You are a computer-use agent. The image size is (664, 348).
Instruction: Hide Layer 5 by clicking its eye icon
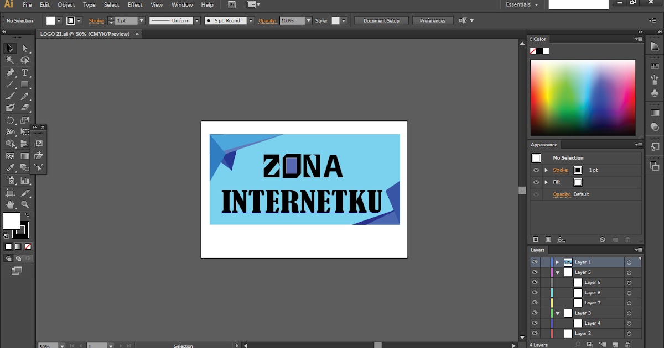(534, 272)
